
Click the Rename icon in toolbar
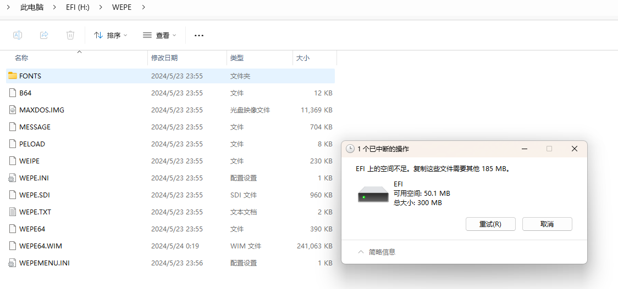pos(18,35)
